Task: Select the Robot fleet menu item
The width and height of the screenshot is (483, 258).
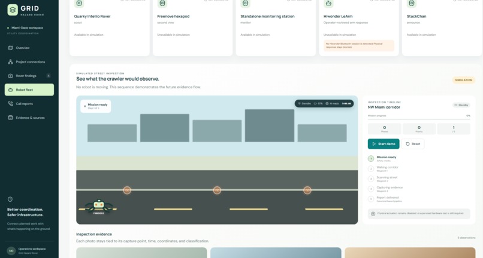Action: coord(29,90)
